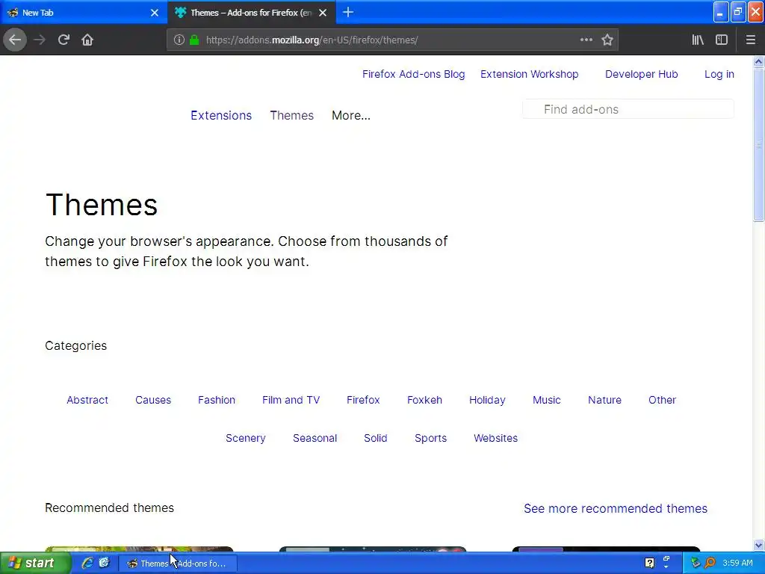Click the forward navigation arrow
Image resolution: width=765 pixels, height=574 pixels.
tap(40, 40)
